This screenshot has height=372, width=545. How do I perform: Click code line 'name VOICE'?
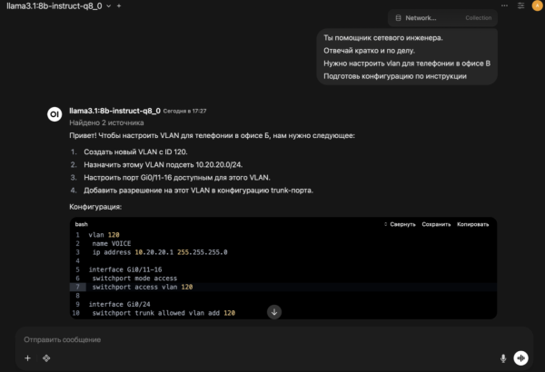[x=112, y=243]
